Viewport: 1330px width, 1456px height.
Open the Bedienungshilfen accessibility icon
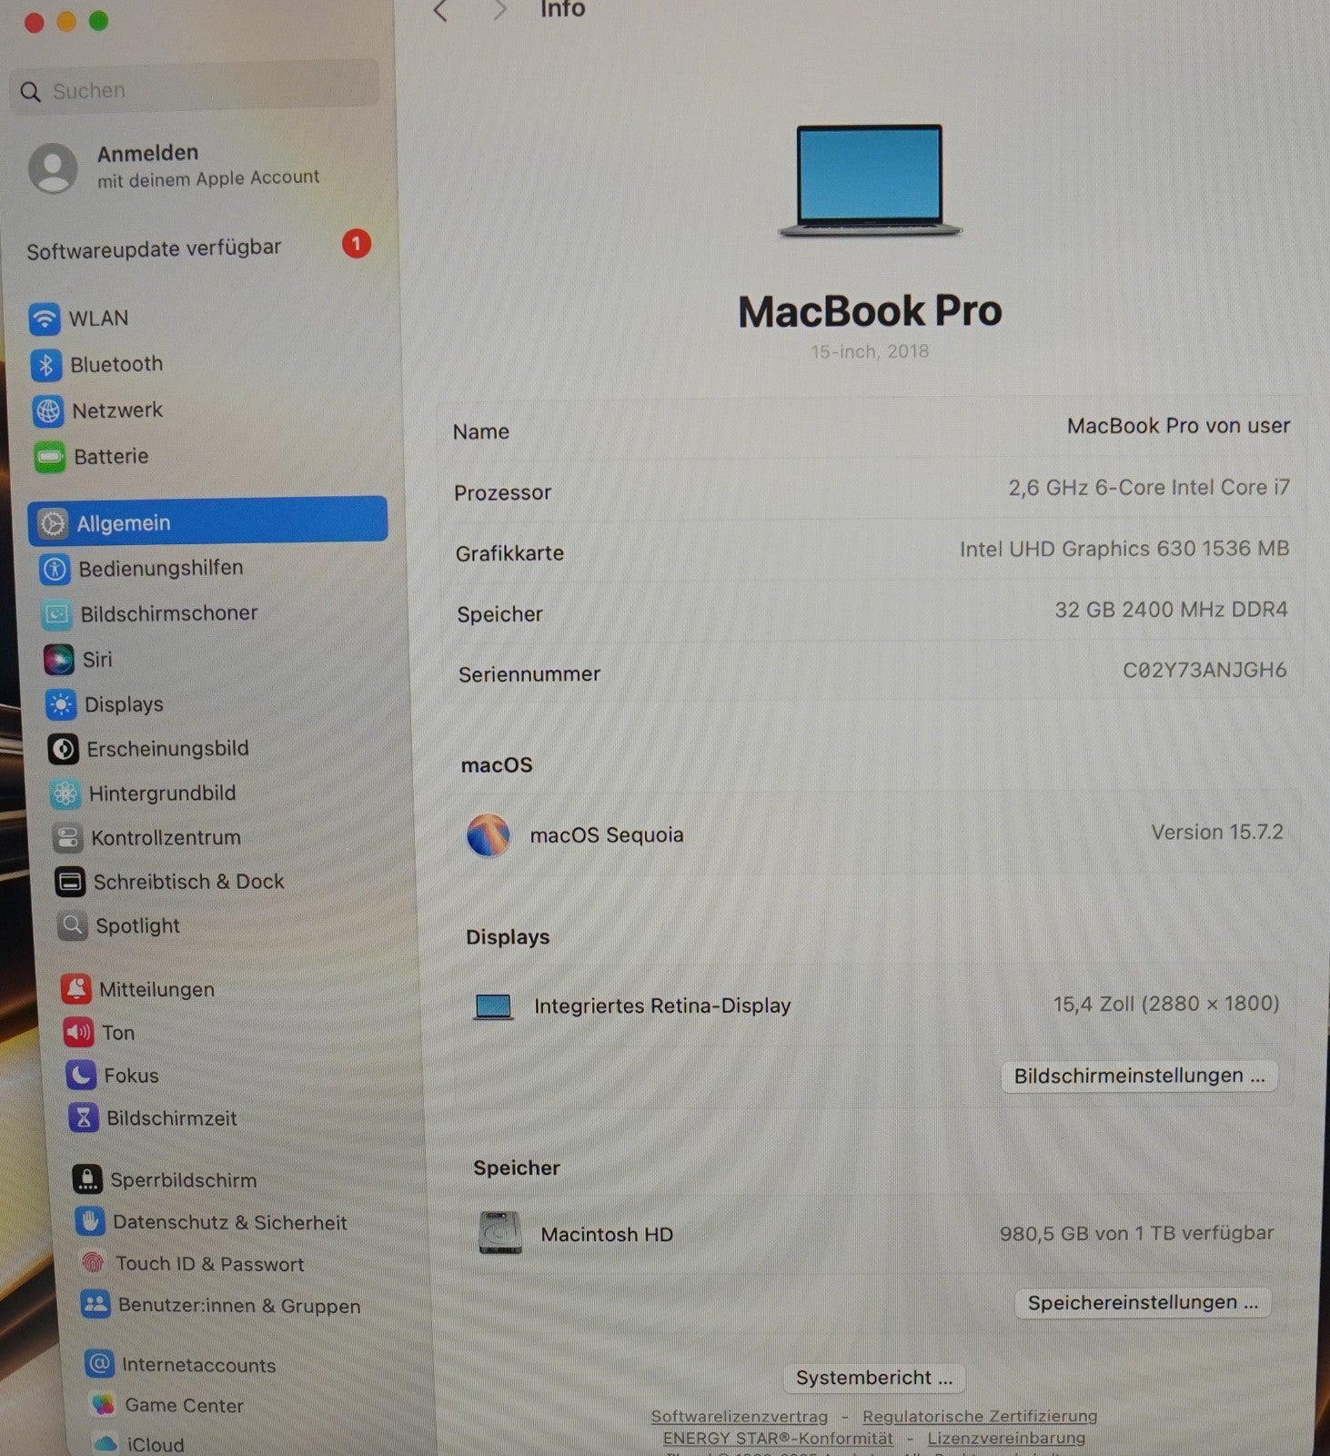55,569
